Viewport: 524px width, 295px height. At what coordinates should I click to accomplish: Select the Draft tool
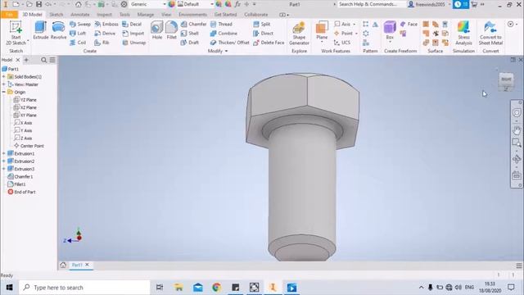point(190,43)
